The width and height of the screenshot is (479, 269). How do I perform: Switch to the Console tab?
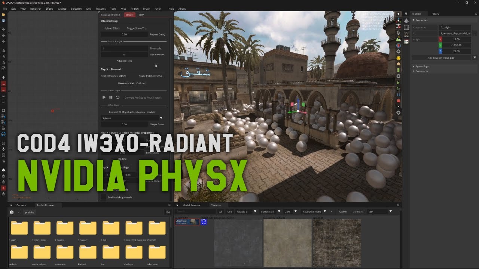point(21,205)
